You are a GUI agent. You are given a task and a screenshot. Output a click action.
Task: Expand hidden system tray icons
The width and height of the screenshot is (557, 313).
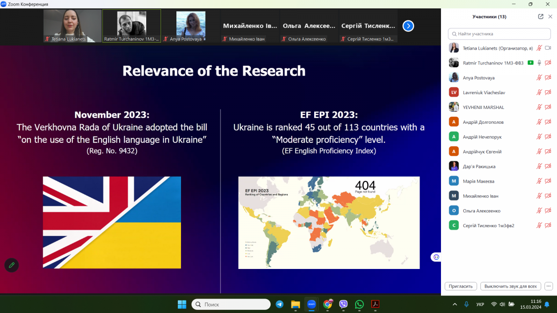[454, 304]
